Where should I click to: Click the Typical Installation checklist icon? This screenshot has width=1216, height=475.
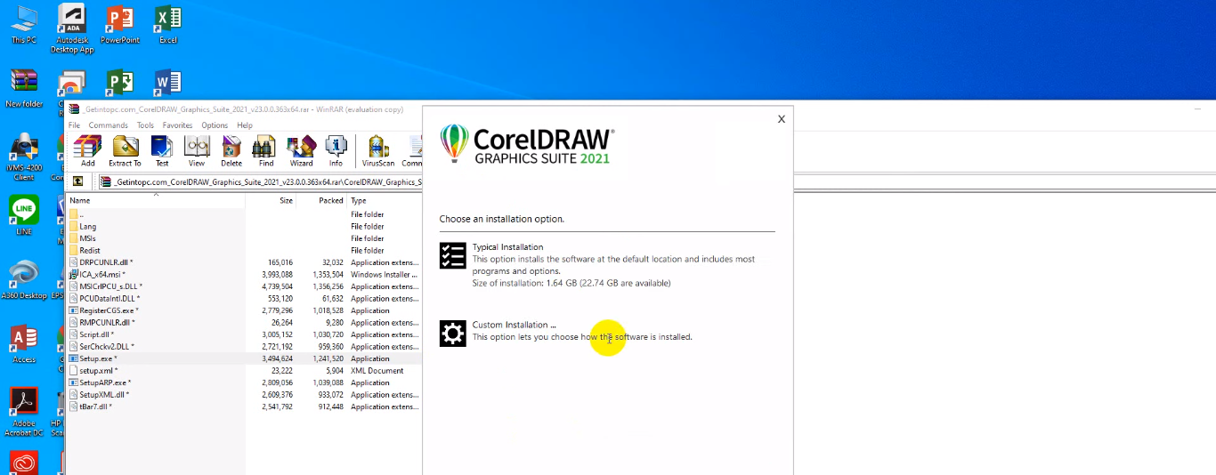click(453, 255)
